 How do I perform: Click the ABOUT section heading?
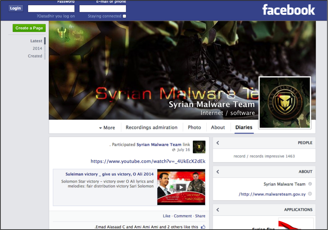305,172
